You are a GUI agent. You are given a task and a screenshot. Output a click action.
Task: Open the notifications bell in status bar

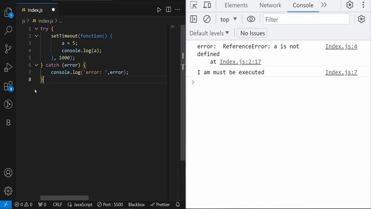click(178, 204)
